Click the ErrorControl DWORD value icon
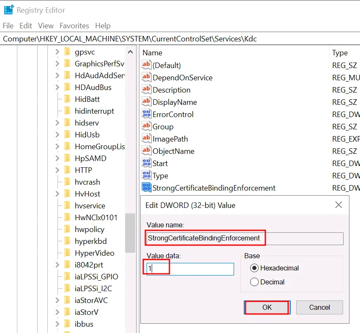The image size is (360, 333). [146, 114]
